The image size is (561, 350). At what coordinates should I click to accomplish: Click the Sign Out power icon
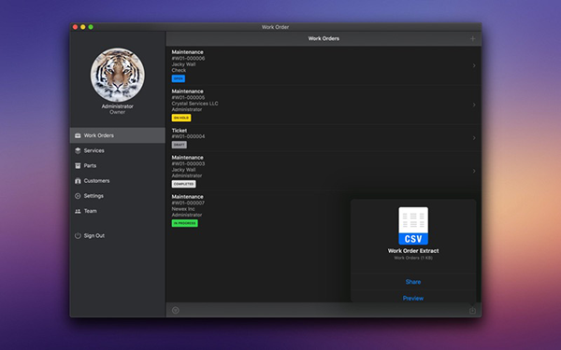coord(78,236)
